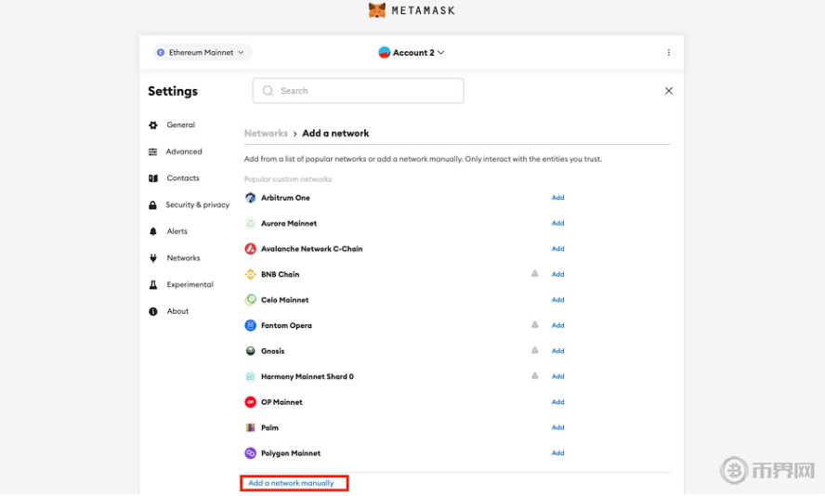Viewport: 825px width, 496px height.
Task: Select the Contacts book icon
Action: click(x=153, y=178)
